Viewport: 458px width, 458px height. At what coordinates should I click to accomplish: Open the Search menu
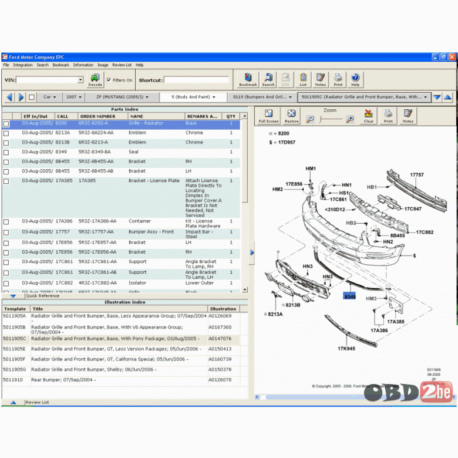coord(43,65)
